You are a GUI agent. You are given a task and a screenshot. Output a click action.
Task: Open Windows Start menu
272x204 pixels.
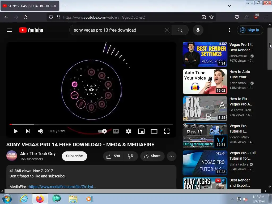7,199
